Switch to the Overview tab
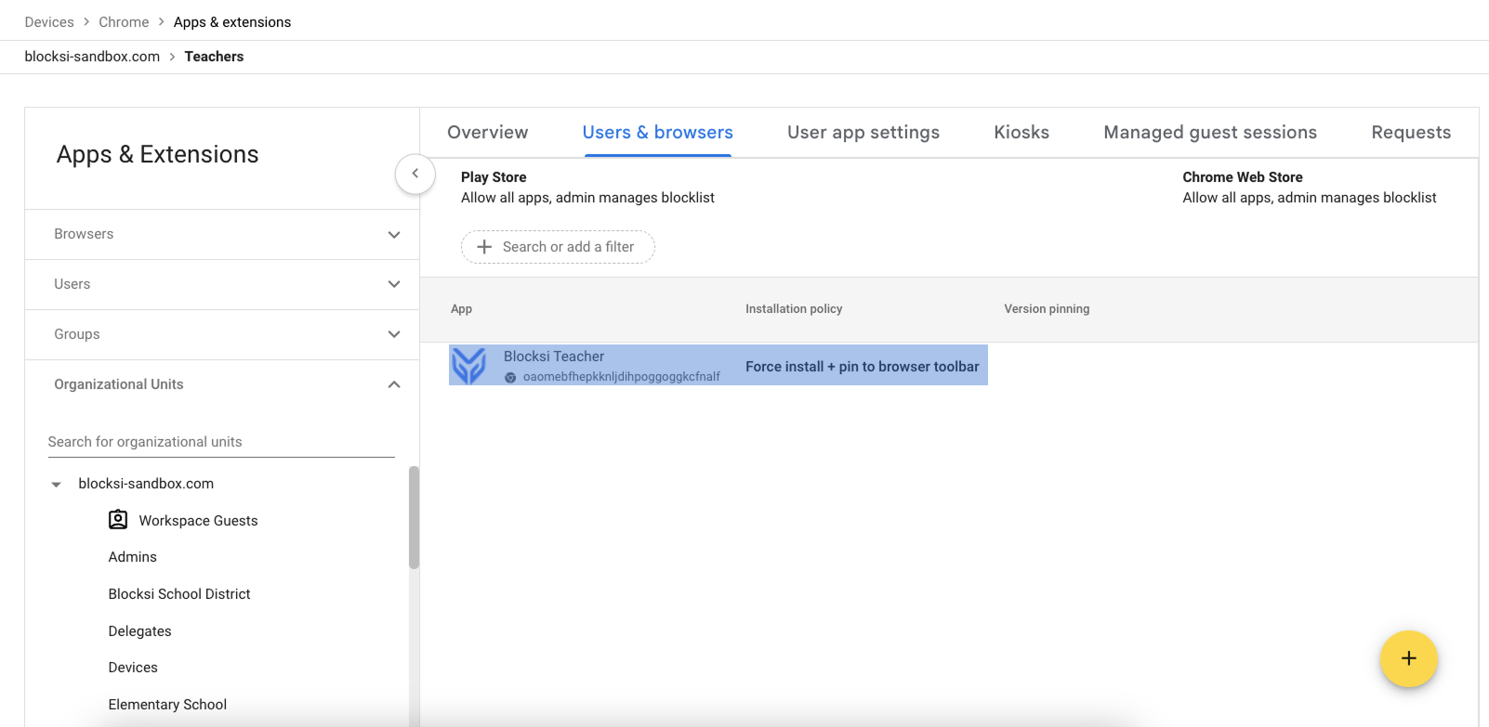This screenshot has width=1489, height=727. (488, 133)
